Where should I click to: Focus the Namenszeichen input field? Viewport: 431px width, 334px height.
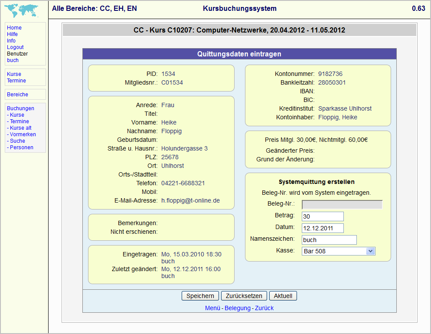click(329, 240)
